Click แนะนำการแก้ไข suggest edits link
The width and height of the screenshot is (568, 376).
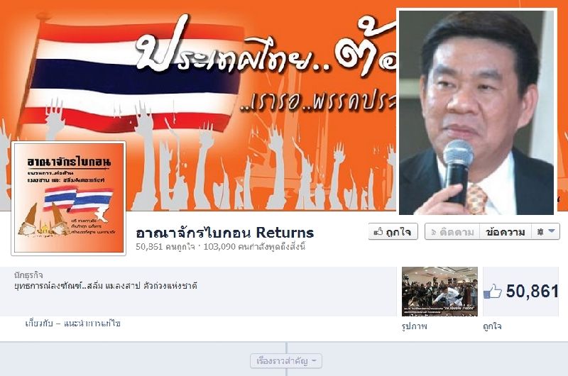(92, 323)
